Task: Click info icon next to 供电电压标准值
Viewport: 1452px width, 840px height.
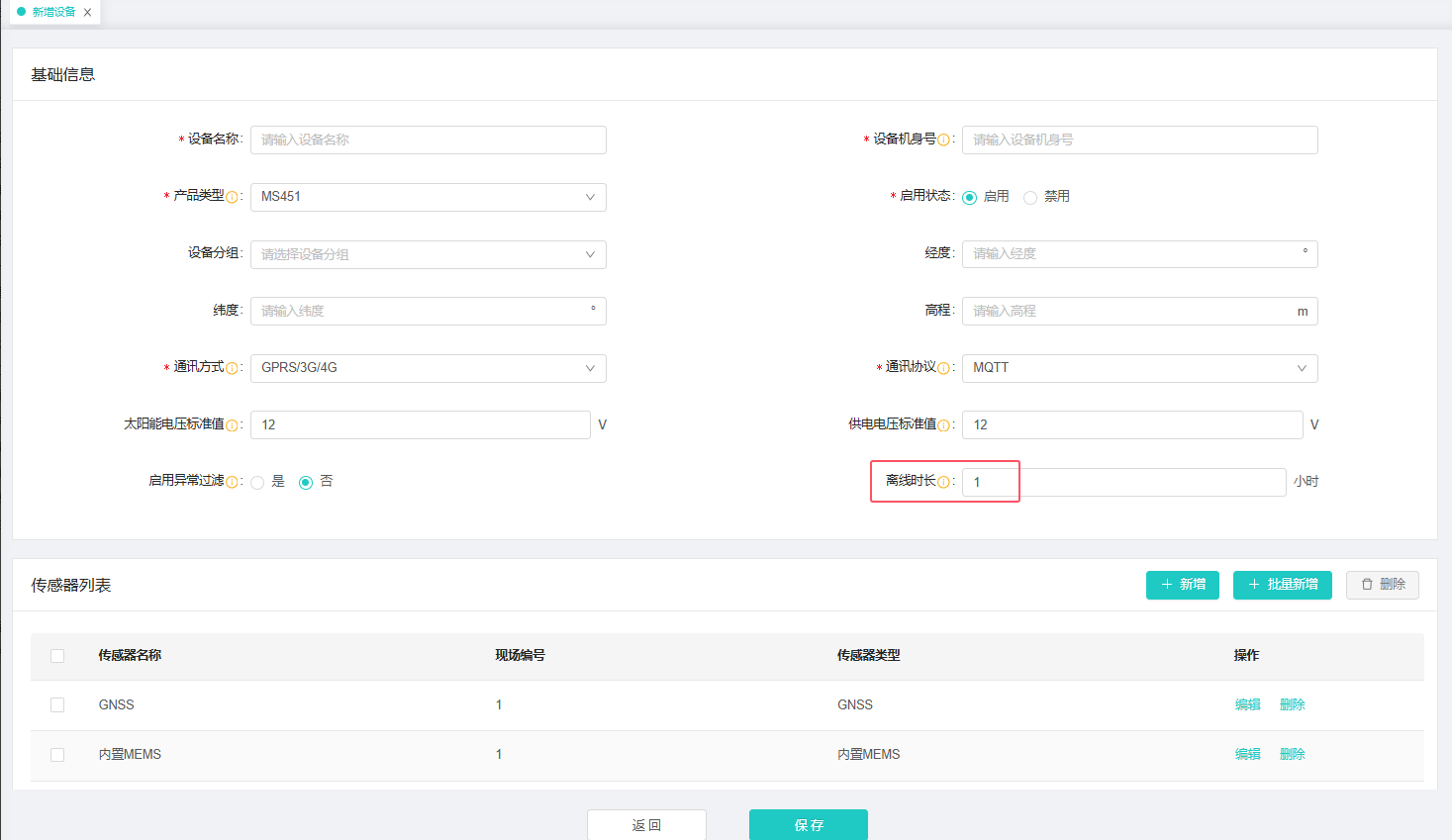Action: [943, 425]
